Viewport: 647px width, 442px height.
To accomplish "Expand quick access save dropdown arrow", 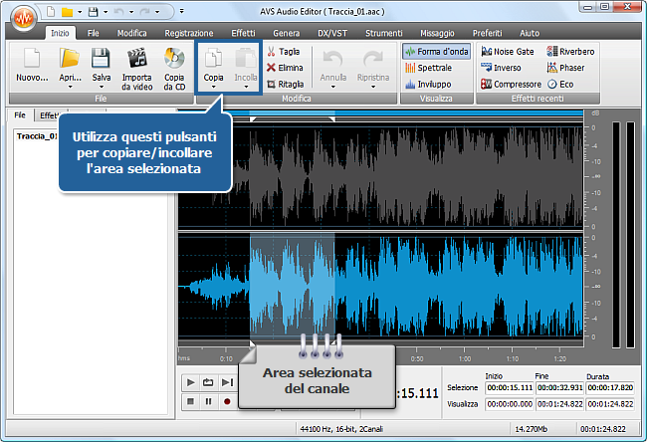I will [106, 12].
